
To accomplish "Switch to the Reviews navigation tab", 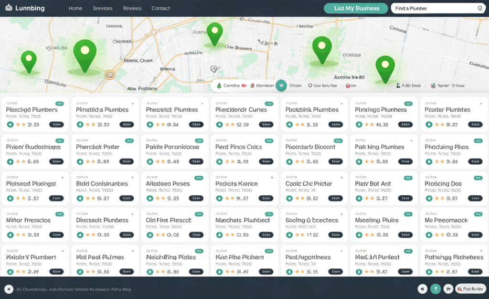I will [x=132, y=8].
